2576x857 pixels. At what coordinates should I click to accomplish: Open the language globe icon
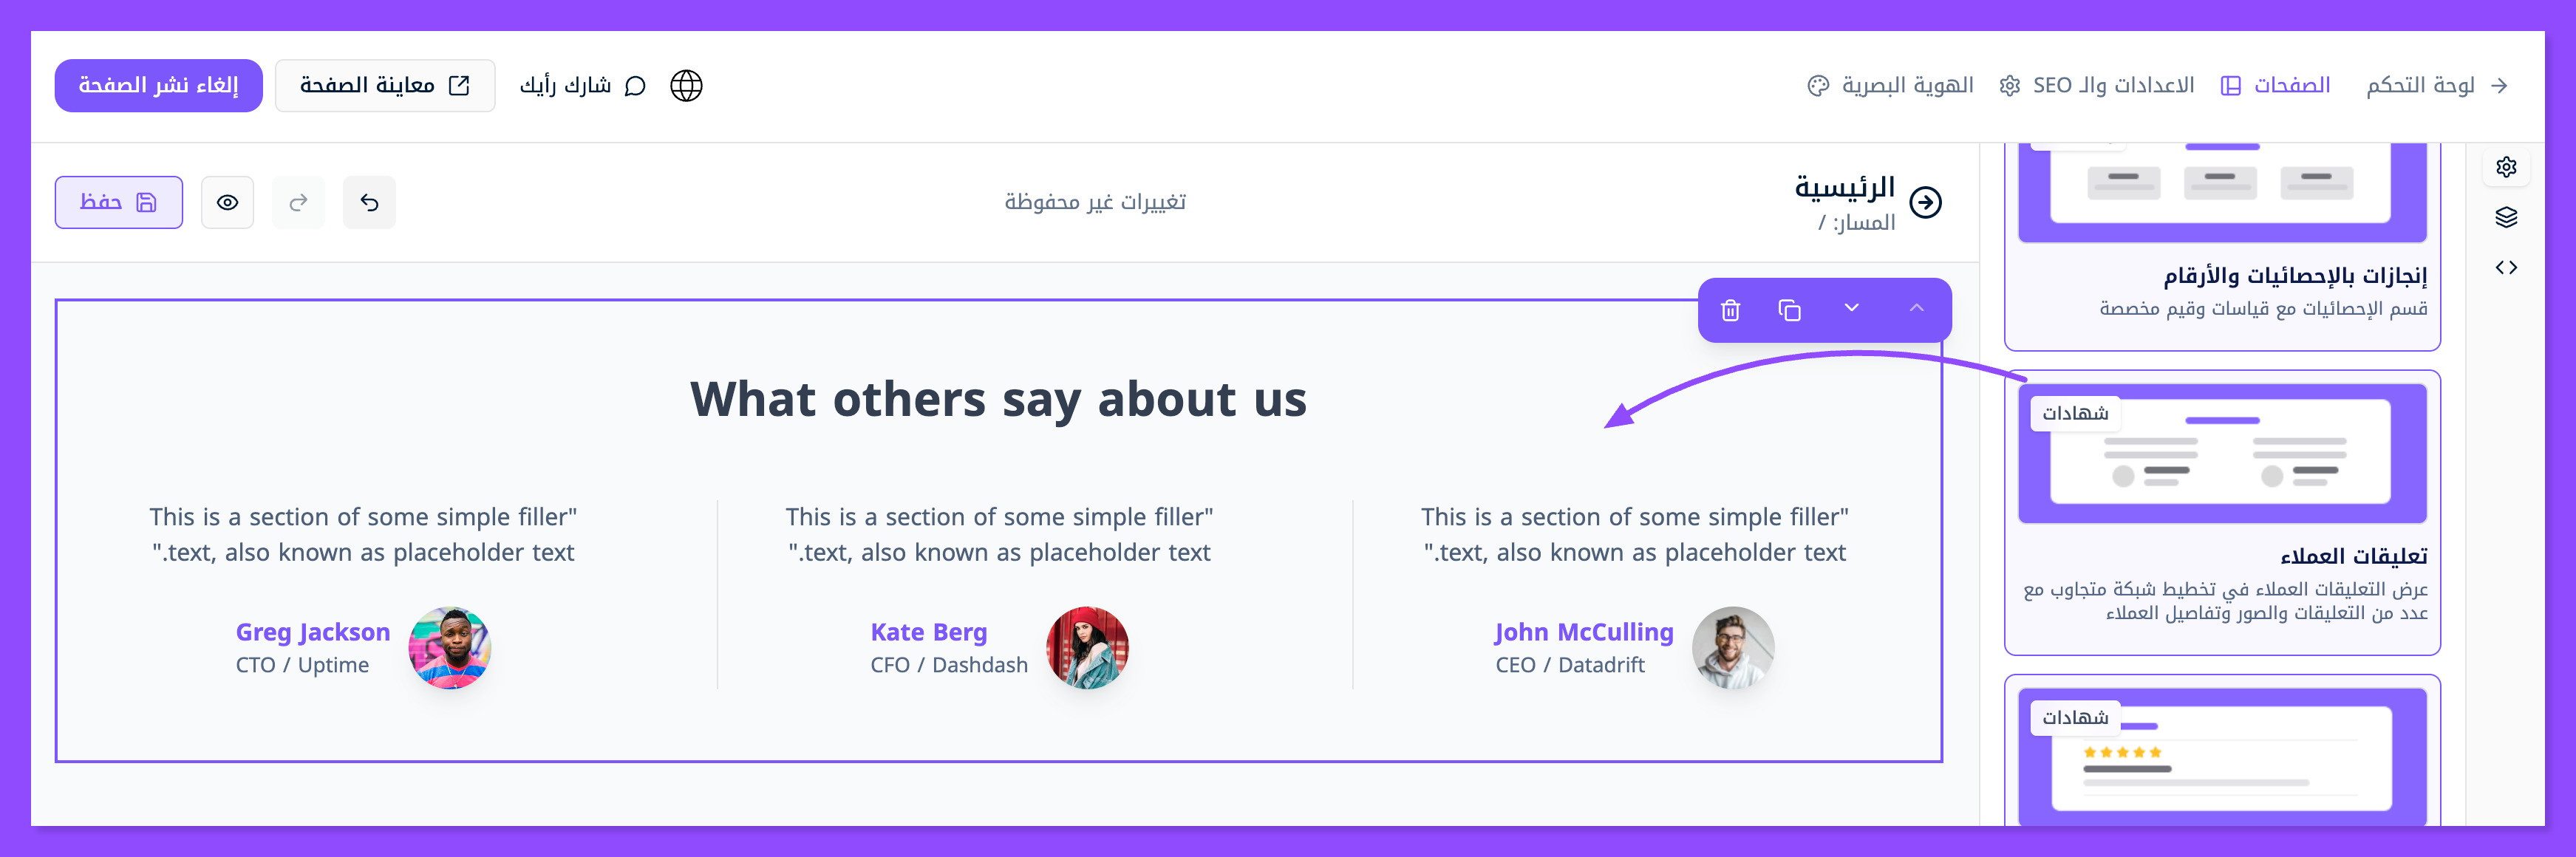point(686,86)
